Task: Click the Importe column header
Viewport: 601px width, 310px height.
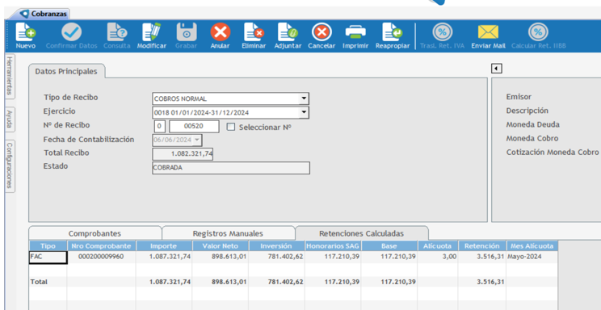Action: click(164, 246)
